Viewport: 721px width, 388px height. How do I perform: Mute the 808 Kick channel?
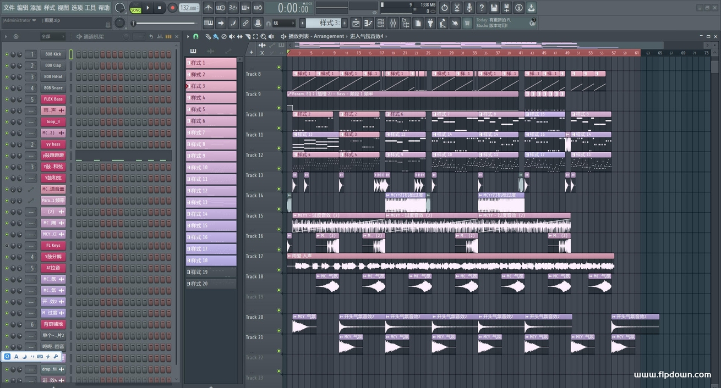point(7,54)
